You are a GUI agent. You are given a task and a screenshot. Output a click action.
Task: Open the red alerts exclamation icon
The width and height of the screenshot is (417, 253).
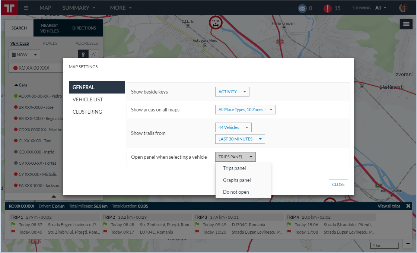pos(327,8)
